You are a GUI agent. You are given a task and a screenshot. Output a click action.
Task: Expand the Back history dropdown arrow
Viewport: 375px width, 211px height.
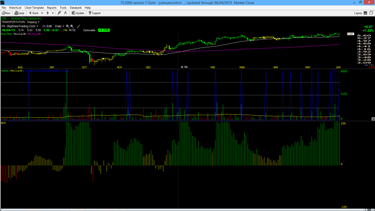pyautogui.click(x=42, y=13)
